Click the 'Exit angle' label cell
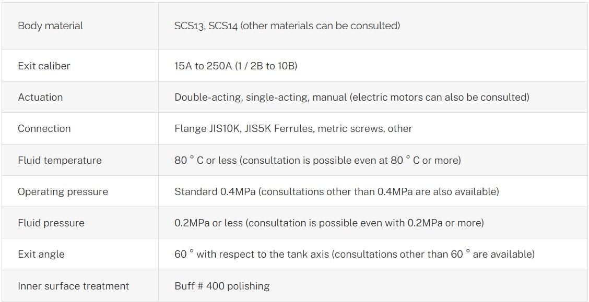The height and width of the screenshot is (302, 589). click(41, 255)
